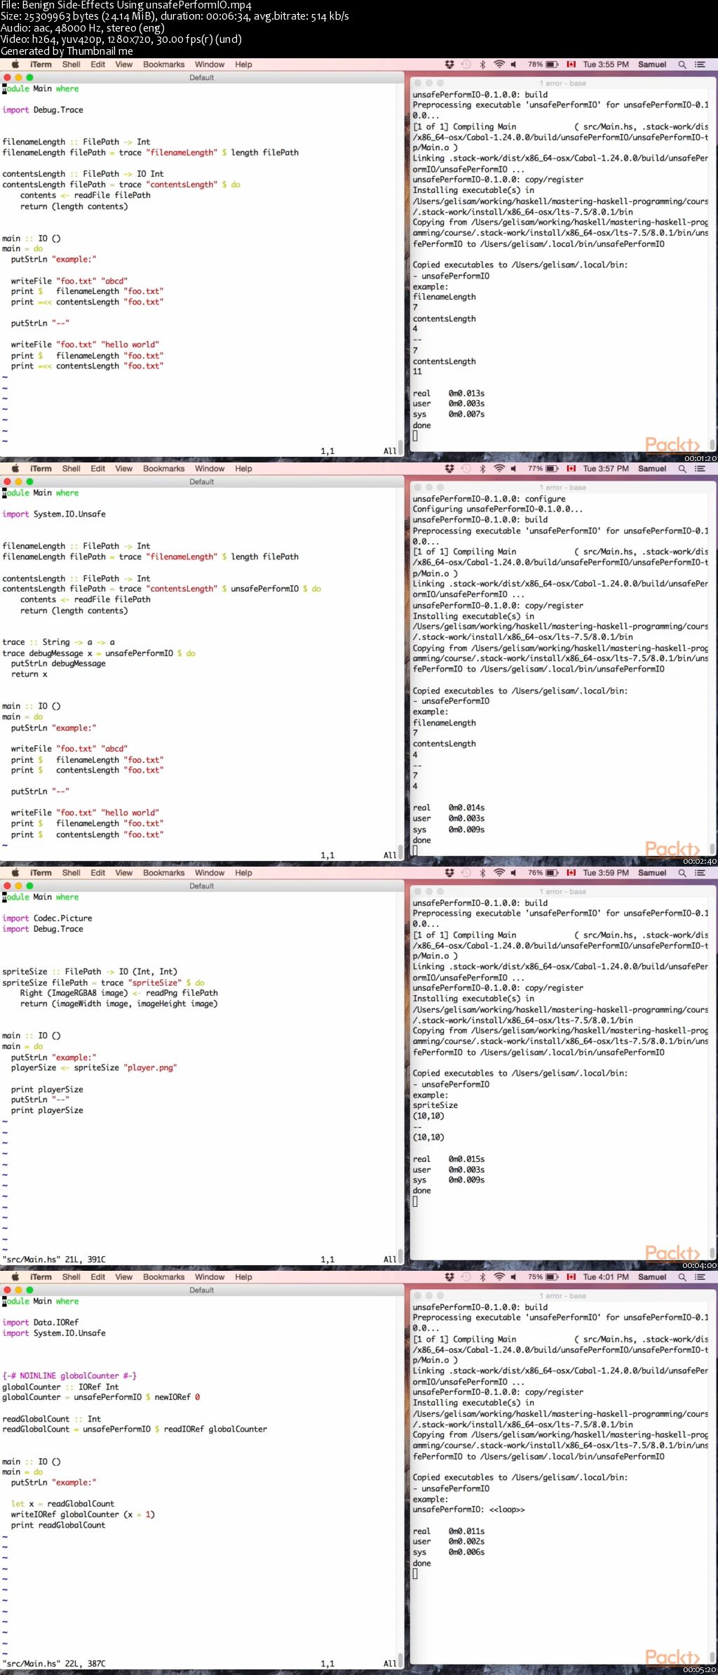Click terminal line 'Configuring unsafePerformIO-0.1.0.0...'
The image size is (718, 1675).
coord(497,509)
